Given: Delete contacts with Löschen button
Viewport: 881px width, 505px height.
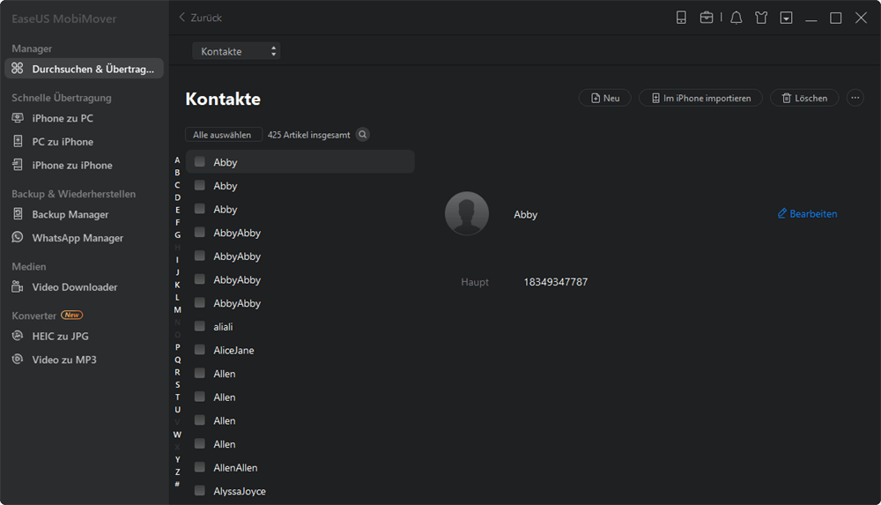Looking at the screenshot, I should 804,98.
